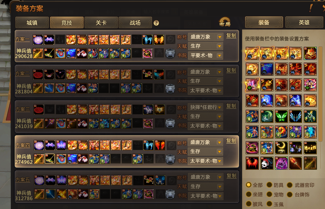
Task: Select the panda icon in equipment grid
Action: [x=267, y=163]
